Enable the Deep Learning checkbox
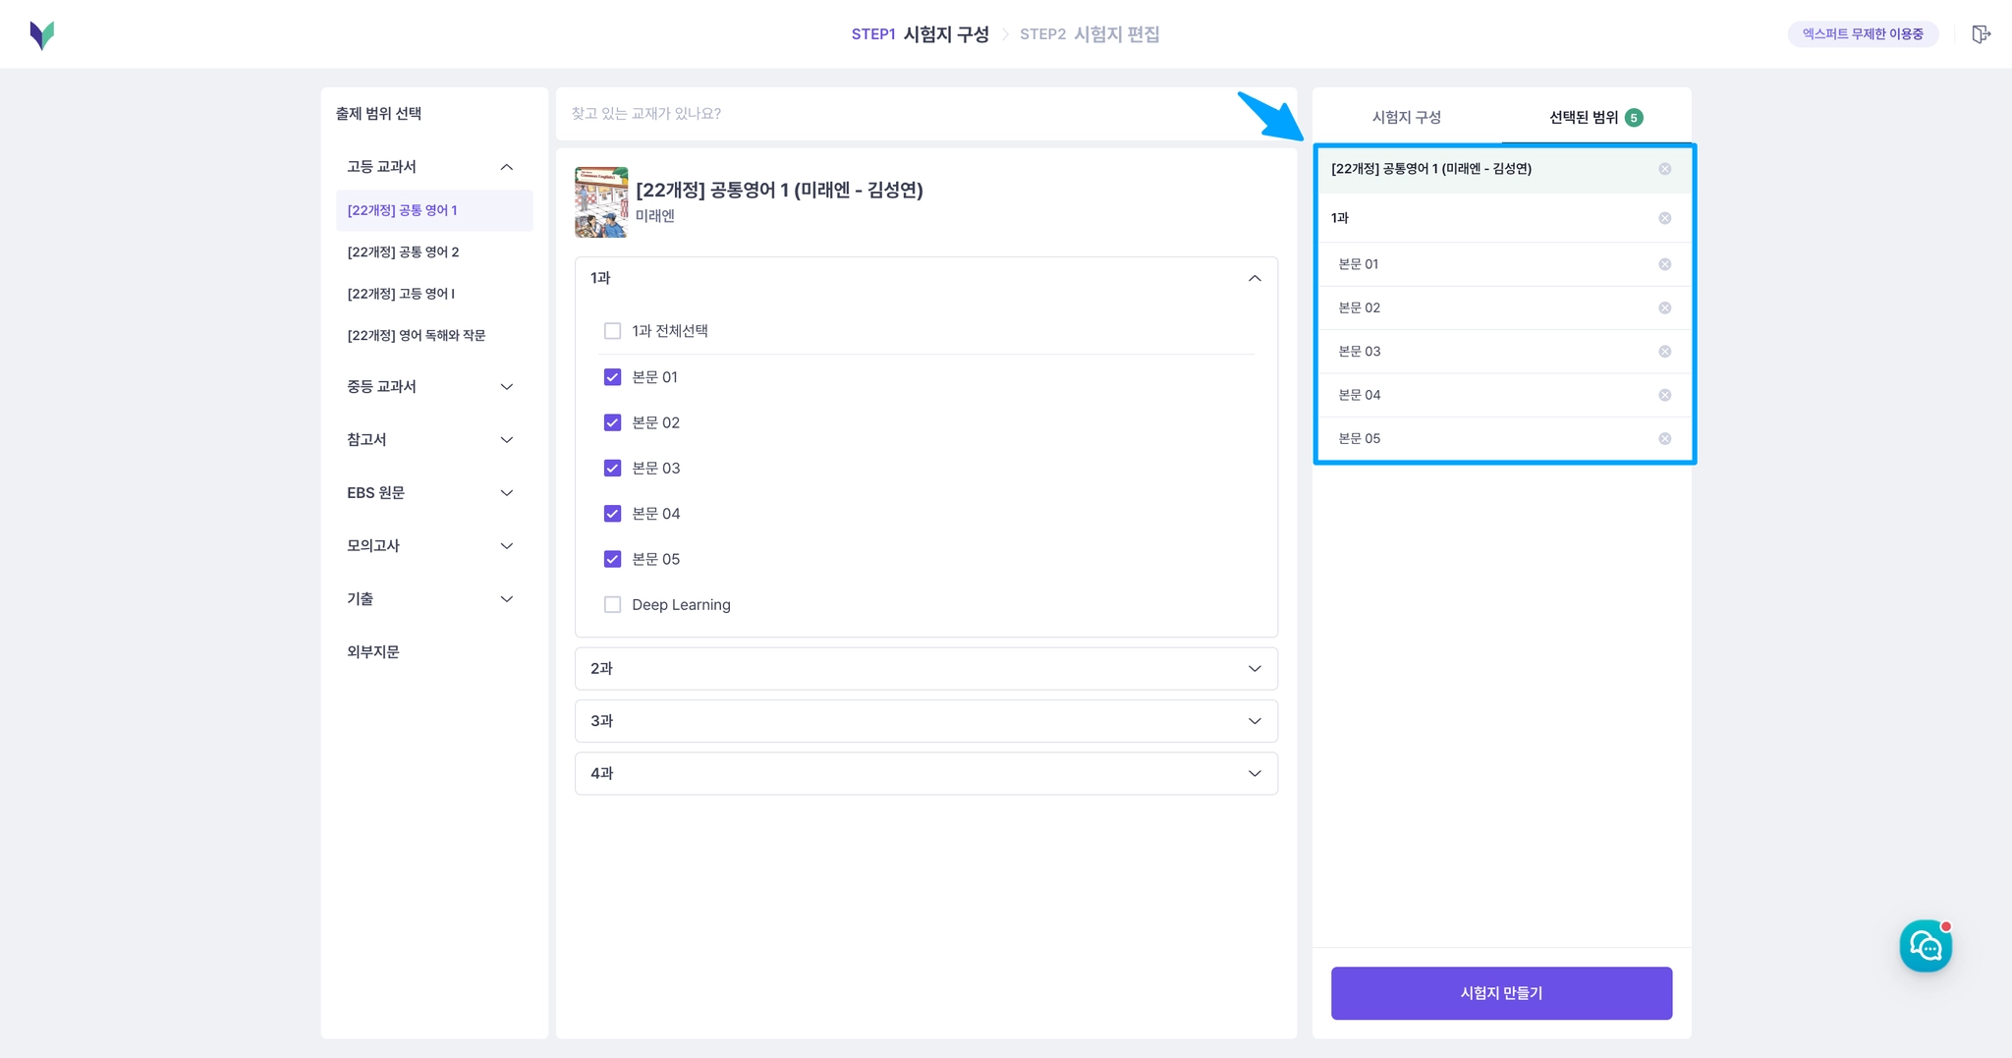The height and width of the screenshot is (1058, 2012). click(x=612, y=604)
